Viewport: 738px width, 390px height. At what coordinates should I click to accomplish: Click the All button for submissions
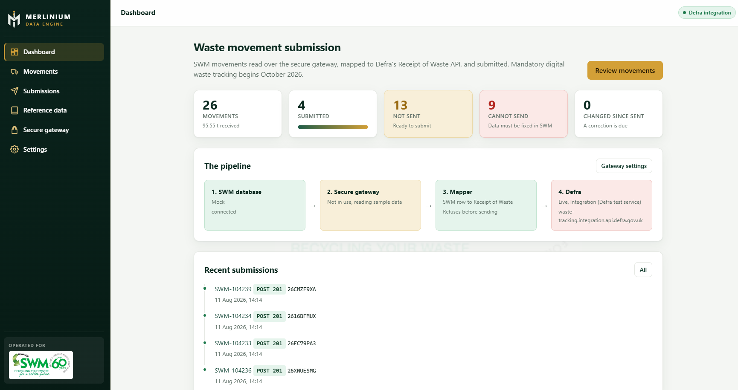[643, 270]
